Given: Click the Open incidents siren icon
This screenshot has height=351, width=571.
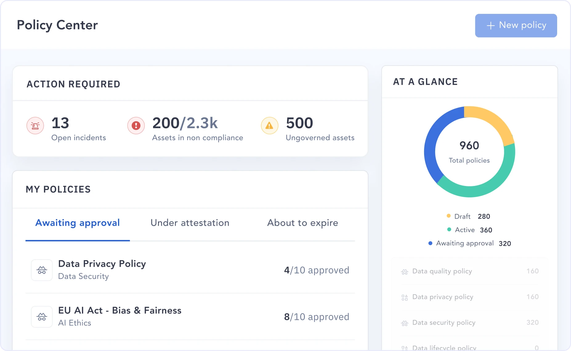Looking at the screenshot, I should click(x=35, y=126).
